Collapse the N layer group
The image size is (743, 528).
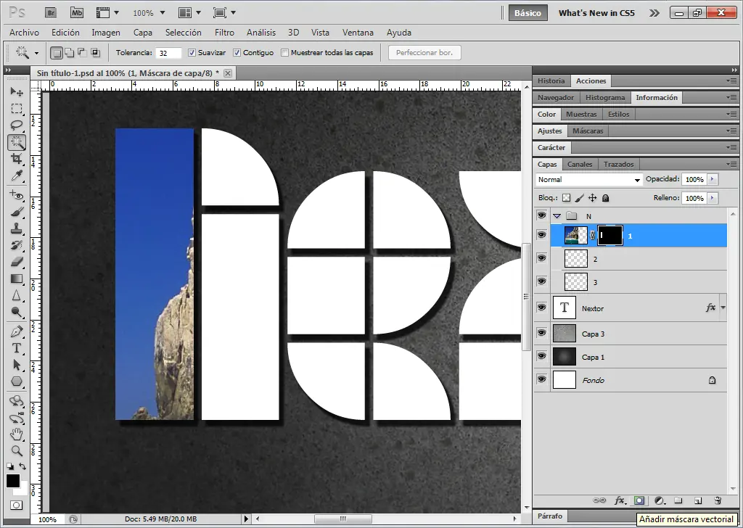557,216
